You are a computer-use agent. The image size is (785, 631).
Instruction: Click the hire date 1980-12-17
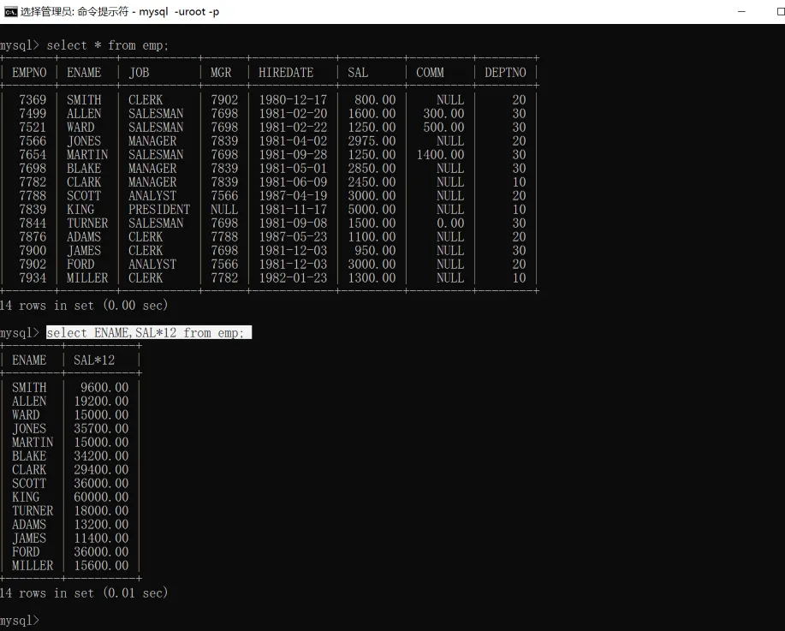(293, 100)
